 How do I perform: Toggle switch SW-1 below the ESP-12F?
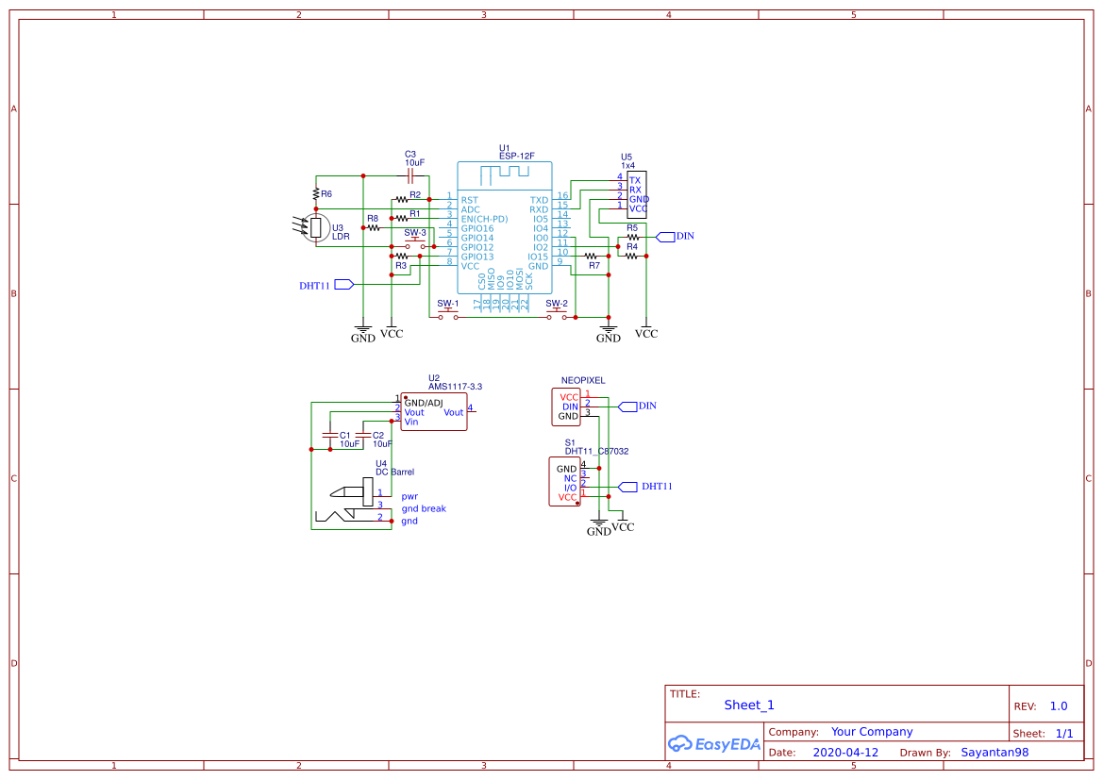(x=448, y=311)
